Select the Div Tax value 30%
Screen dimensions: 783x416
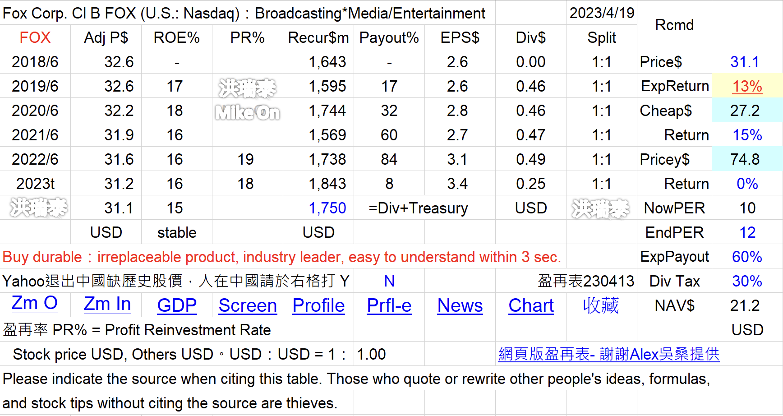click(747, 281)
